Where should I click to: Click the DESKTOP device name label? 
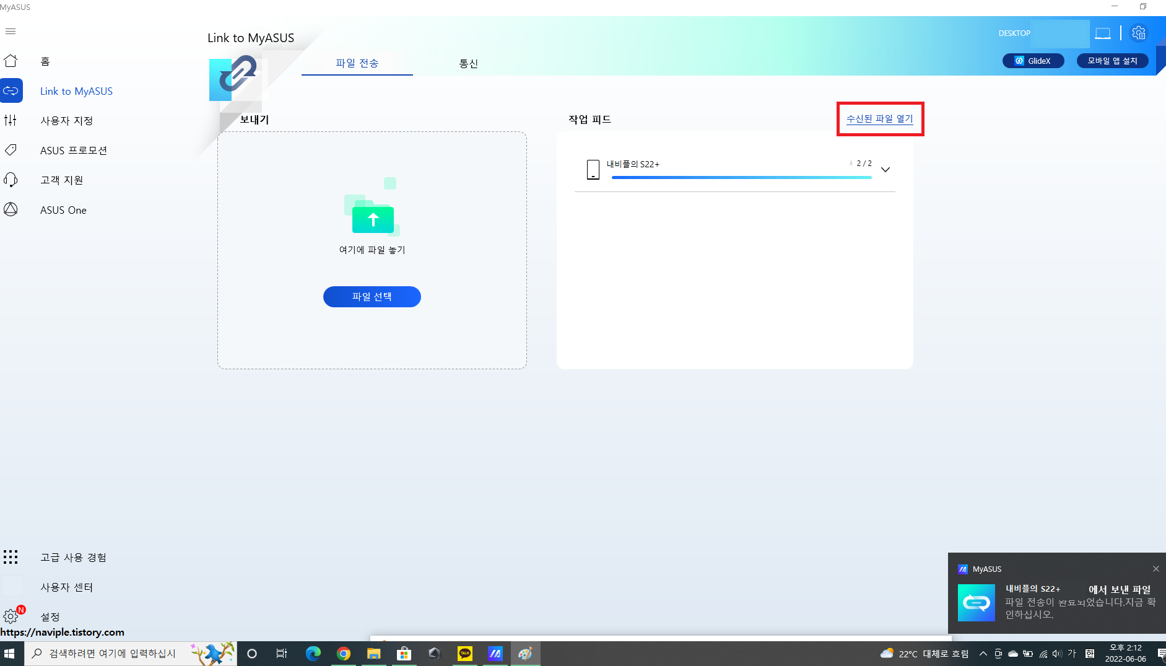1014,33
